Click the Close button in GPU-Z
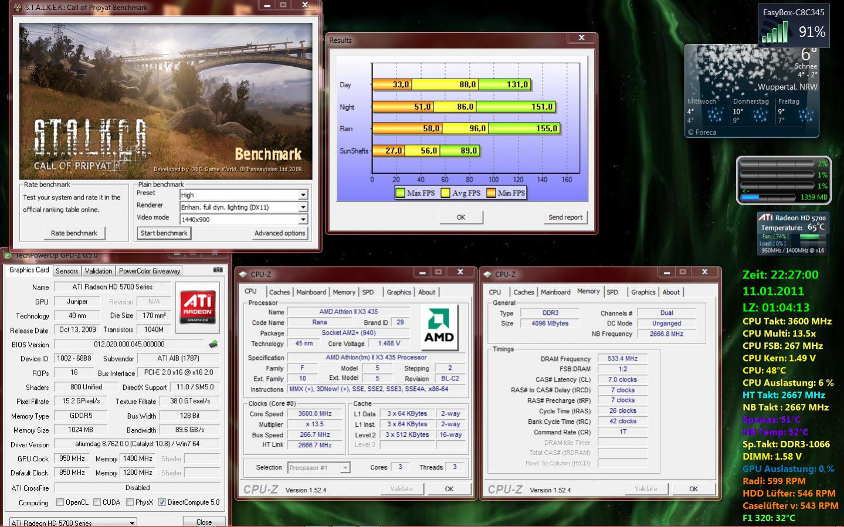844x527 pixels. pyautogui.click(x=204, y=522)
